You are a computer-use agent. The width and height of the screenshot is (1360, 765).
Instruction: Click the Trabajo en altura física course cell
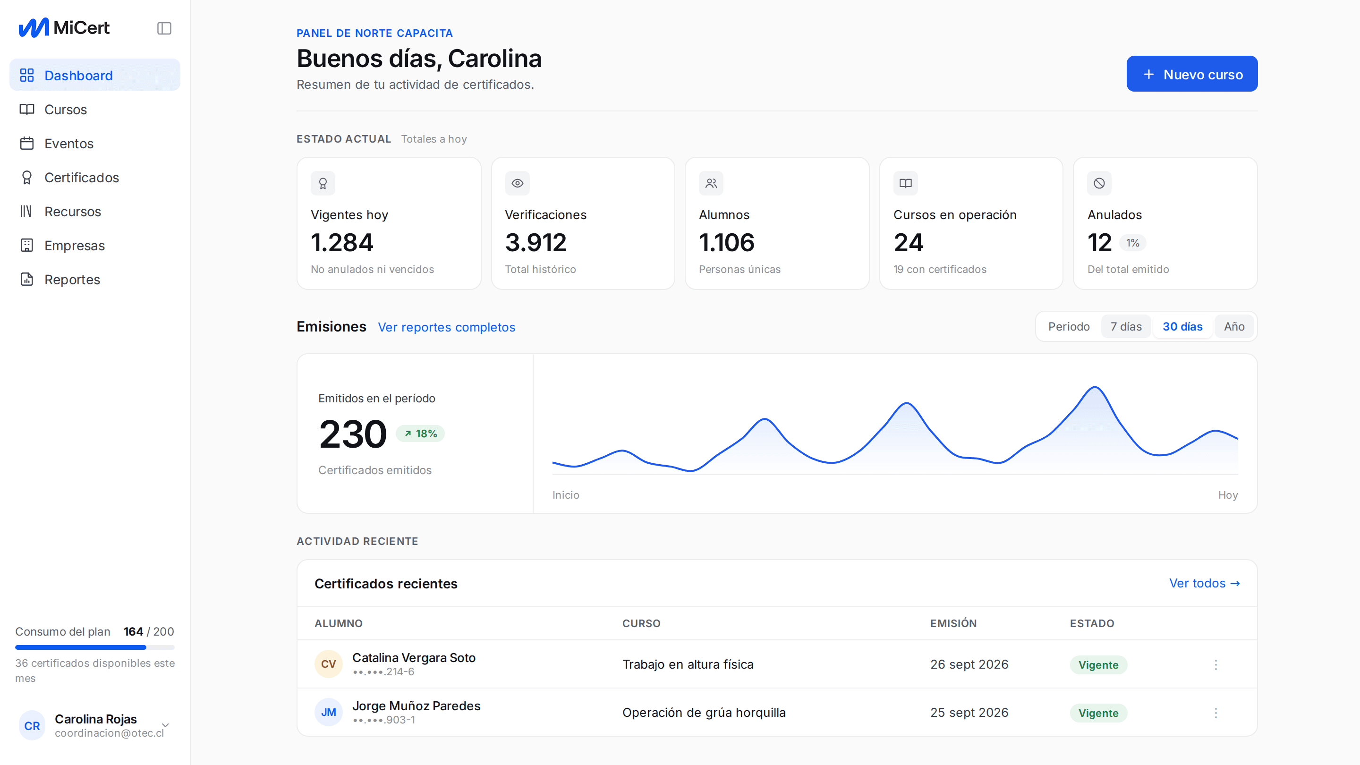[688, 664]
